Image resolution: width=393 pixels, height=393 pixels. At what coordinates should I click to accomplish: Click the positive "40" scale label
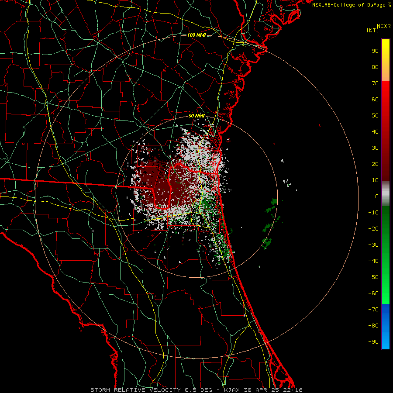pos(375,132)
